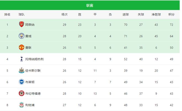
Task: Click the 场次 column header
Action: (64, 14)
